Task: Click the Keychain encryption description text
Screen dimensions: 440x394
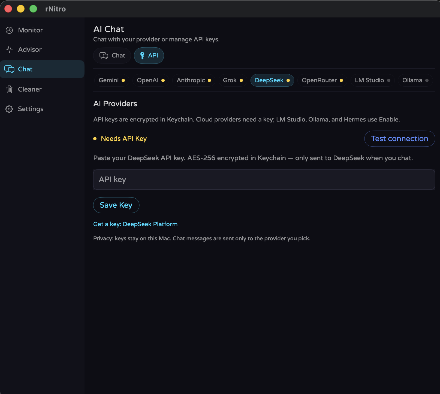Action: click(246, 120)
